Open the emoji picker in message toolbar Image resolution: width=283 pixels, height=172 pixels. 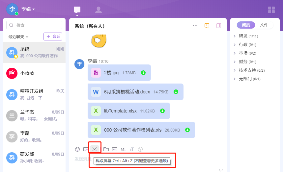point(77,149)
